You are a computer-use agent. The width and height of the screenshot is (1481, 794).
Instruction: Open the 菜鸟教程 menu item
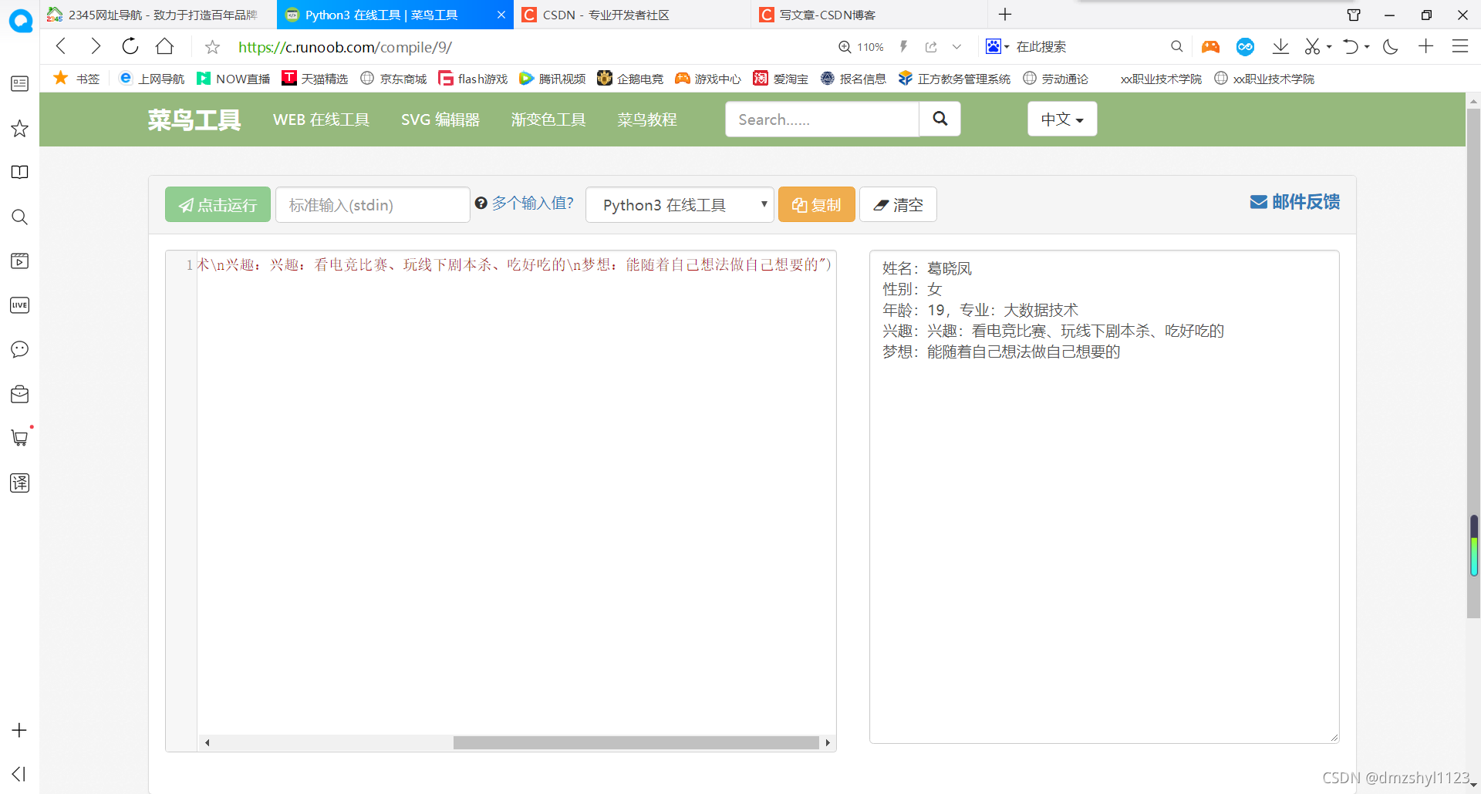pos(647,119)
